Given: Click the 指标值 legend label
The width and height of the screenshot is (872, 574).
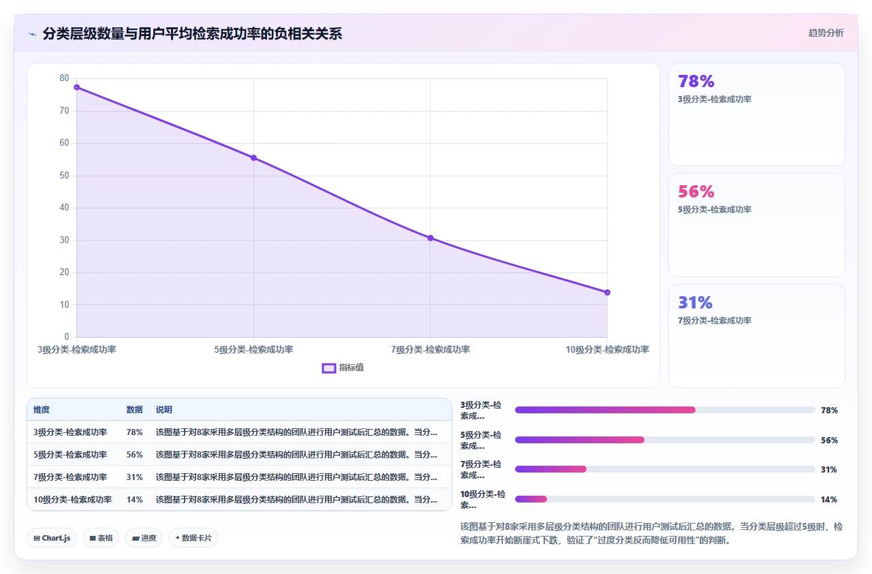Looking at the screenshot, I should click(352, 368).
